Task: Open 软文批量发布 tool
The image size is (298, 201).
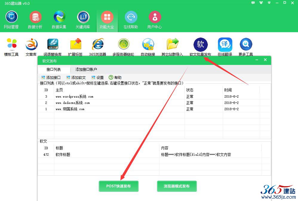Action: (x=200, y=47)
